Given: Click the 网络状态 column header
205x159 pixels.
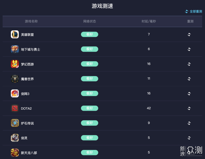Looking at the screenshot, I should point(89,21).
